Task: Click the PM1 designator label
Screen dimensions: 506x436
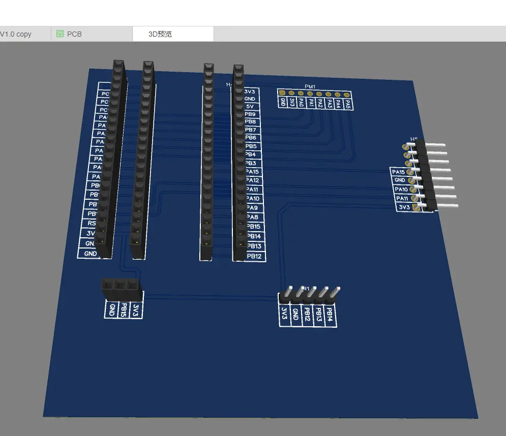Action: 310,87
